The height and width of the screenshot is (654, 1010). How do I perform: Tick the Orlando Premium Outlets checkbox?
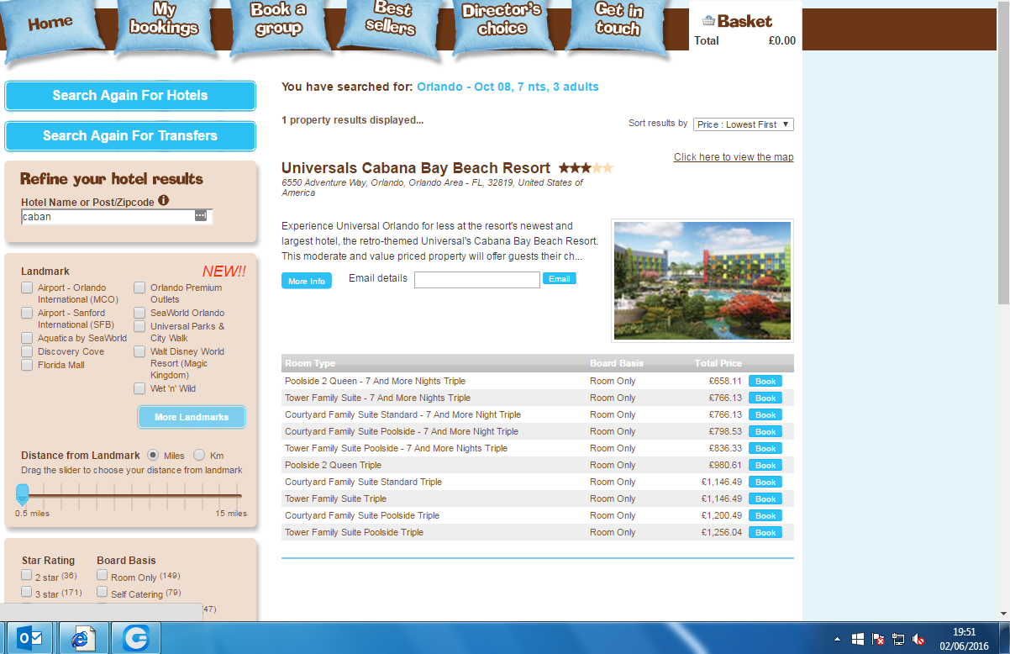[139, 288]
